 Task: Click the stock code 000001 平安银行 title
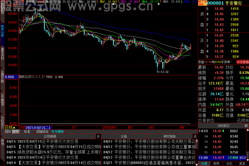click(x=225, y=3)
